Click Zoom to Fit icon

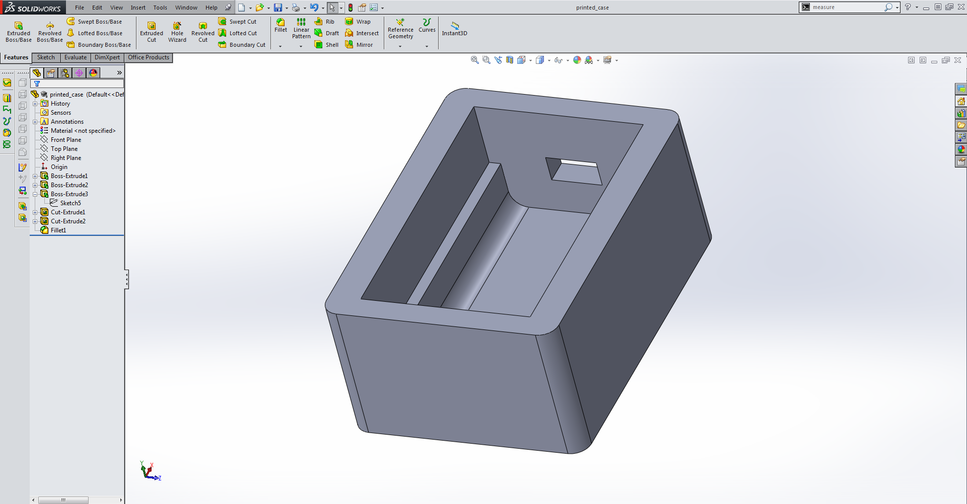pyautogui.click(x=474, y=60)
